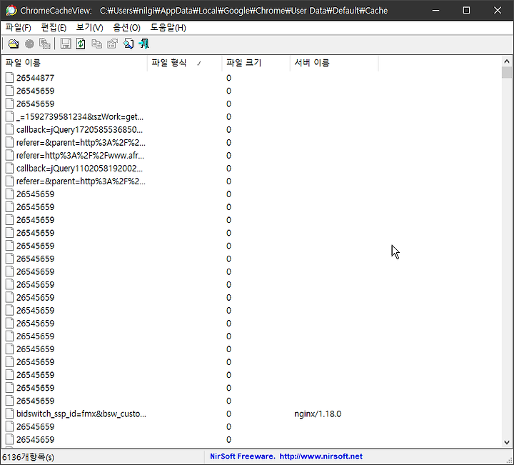Click the 6136 items count in status bar

[x=28, y=457]
